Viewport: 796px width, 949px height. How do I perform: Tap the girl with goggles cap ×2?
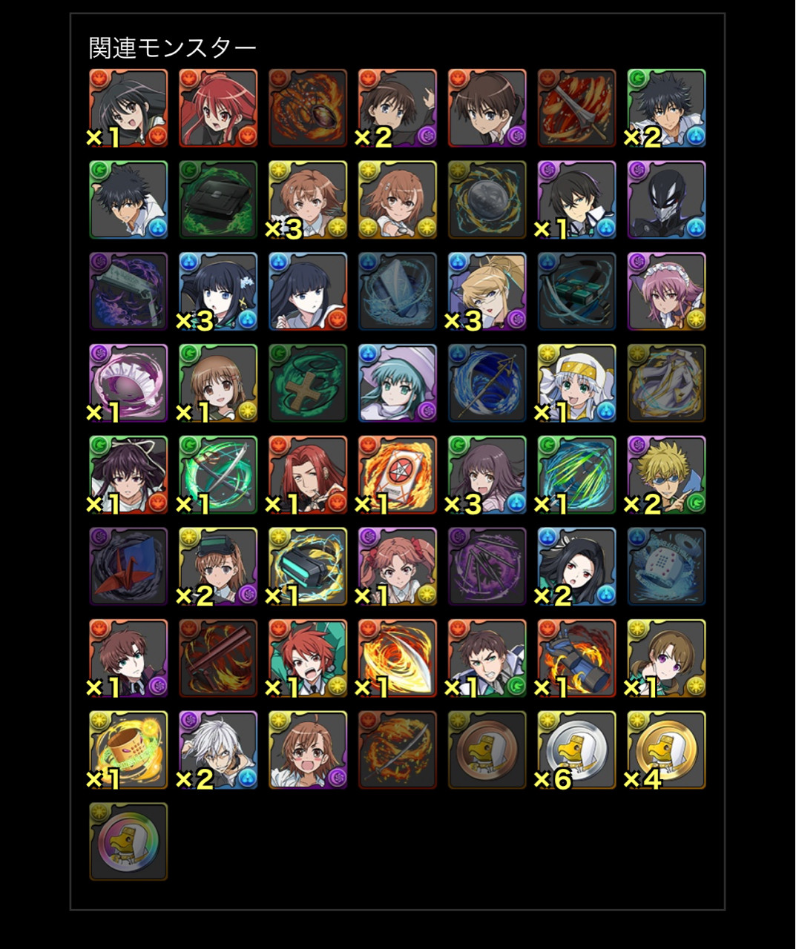(218, 566)
